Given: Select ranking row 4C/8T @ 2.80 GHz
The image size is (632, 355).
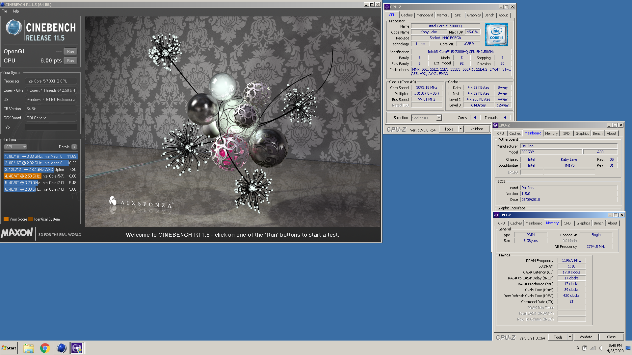Looking at the screenshot, I should (40, 189).
